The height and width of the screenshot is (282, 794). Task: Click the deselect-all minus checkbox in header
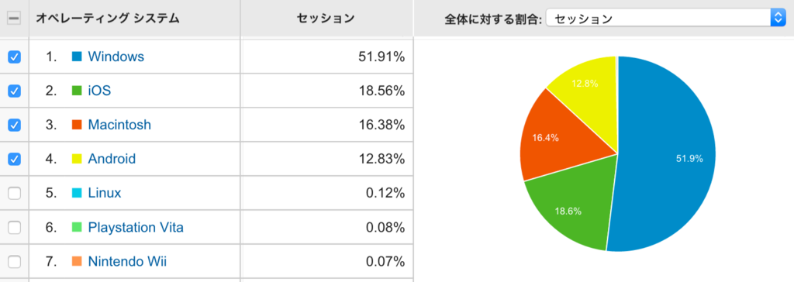pyautogui.click(x=14, y=19)
